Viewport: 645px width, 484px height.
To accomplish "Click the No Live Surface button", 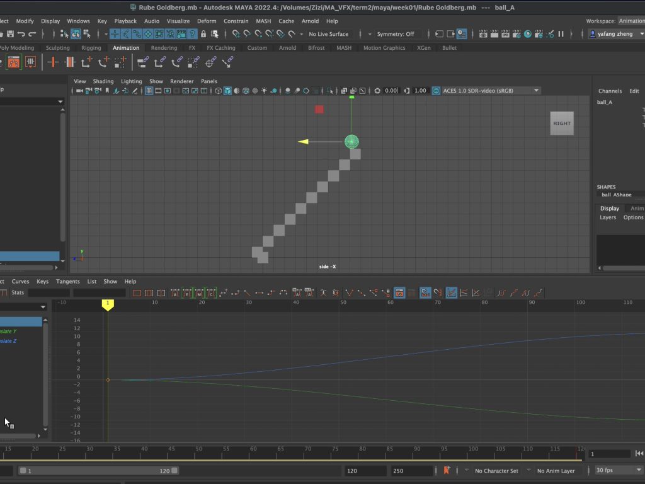I will click(x=328, y=34).
